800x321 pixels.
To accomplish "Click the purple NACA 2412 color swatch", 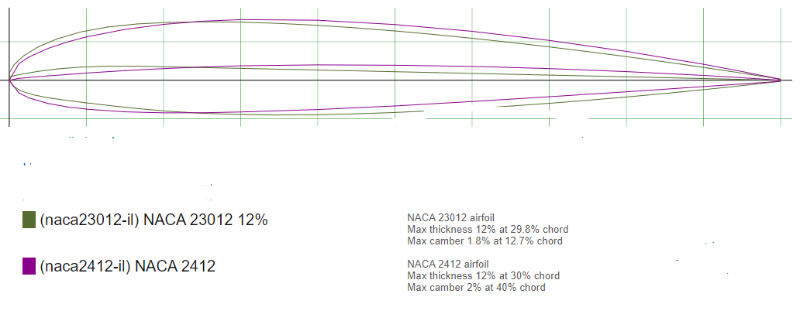I will tap(29, 266).
